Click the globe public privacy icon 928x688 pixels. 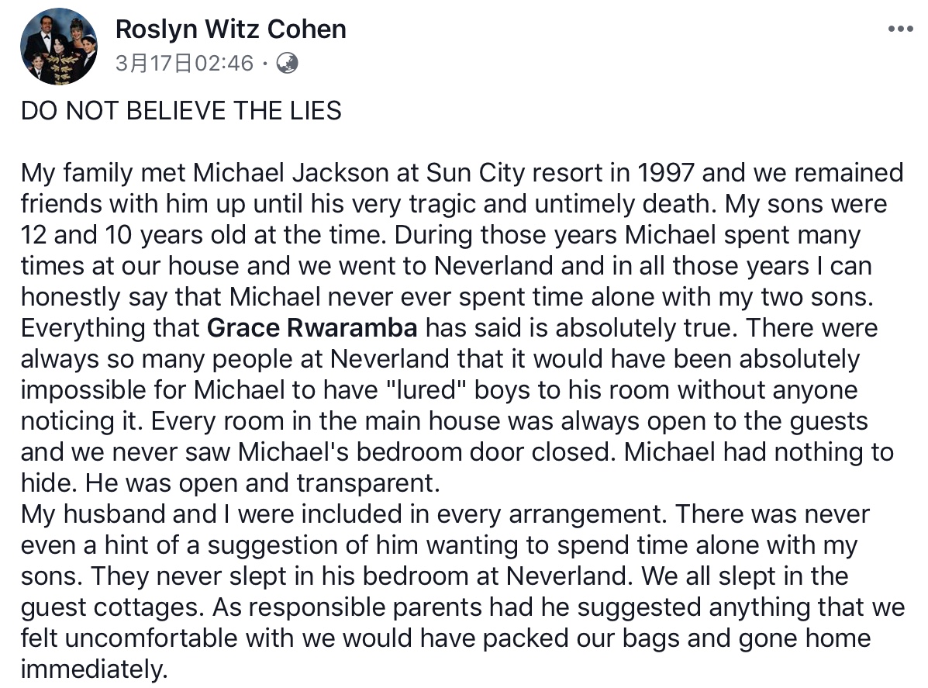click(x=288, y=63)
